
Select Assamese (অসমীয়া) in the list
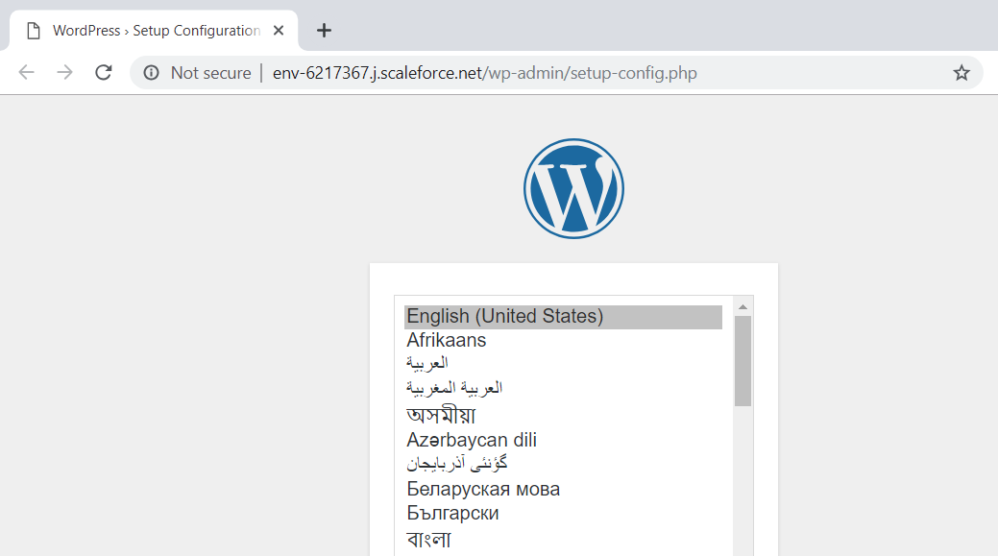(441, 415)
